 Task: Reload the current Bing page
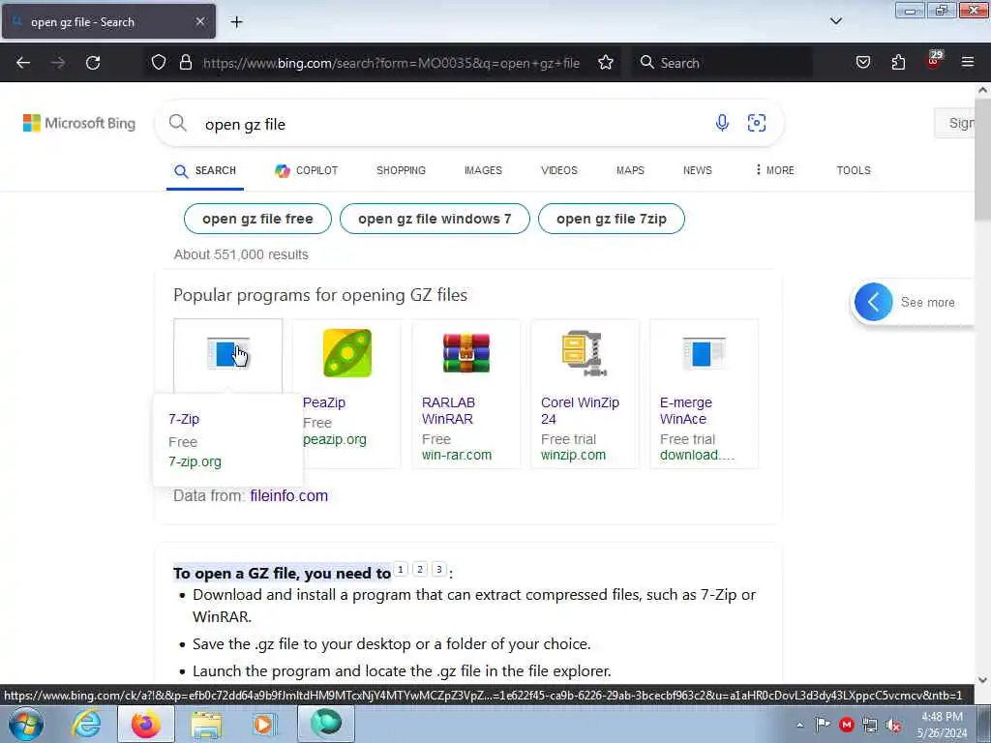pos(93,63)
